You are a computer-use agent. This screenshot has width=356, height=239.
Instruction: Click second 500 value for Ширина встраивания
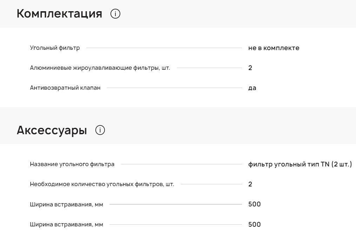tap(254, 225)
